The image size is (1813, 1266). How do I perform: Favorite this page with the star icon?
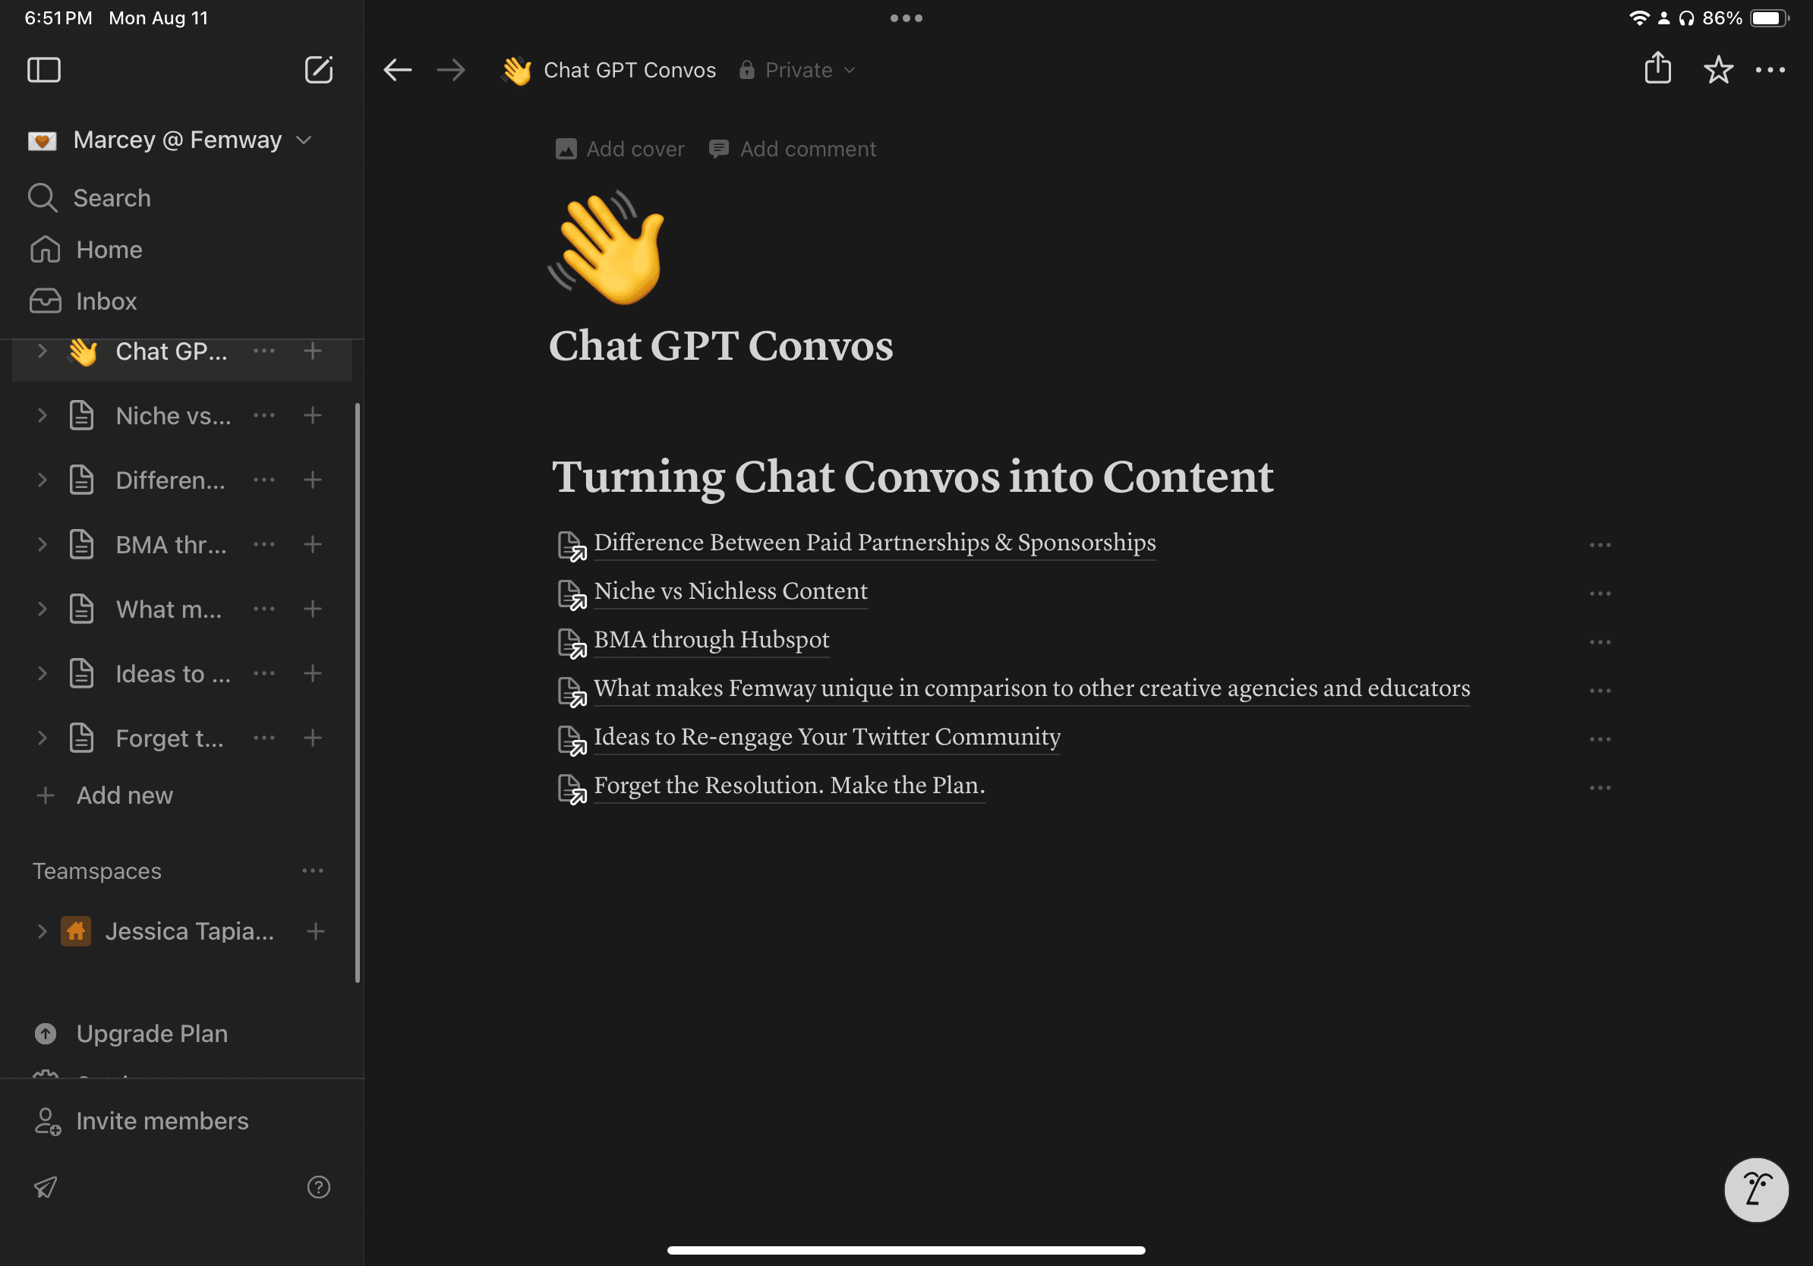[1717, 71]
